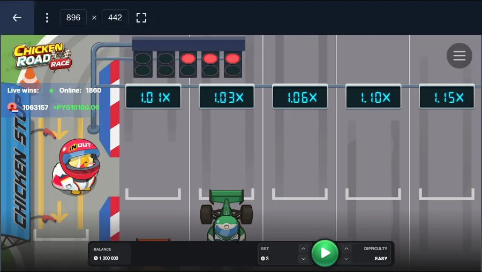Click the orange traffic cone
The width and height of the screenshot is (482, 272).
click(x=29, y=78)
